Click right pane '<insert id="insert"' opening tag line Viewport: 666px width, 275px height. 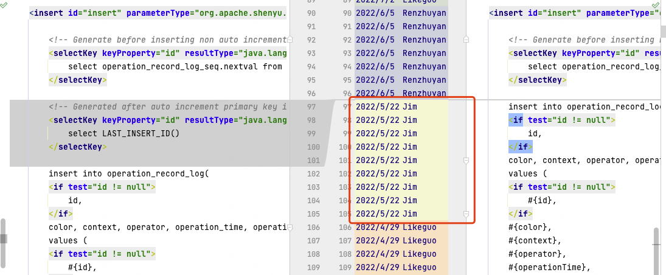coord(575,13)
